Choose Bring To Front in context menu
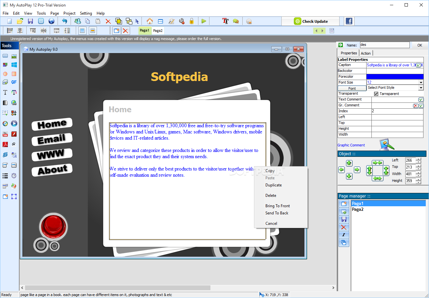 277,206
